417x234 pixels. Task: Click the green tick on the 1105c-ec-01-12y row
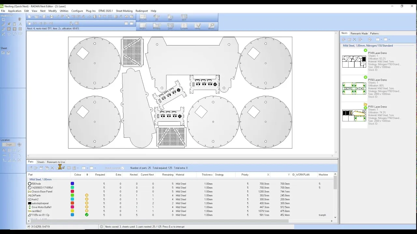(x=87, y=215)
